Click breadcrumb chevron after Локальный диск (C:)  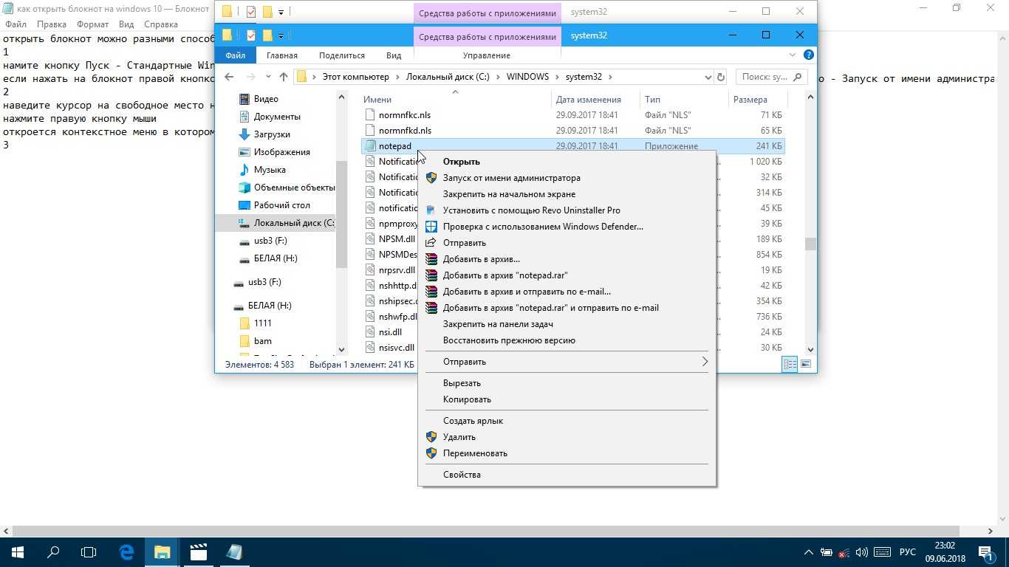coord(497,77)
